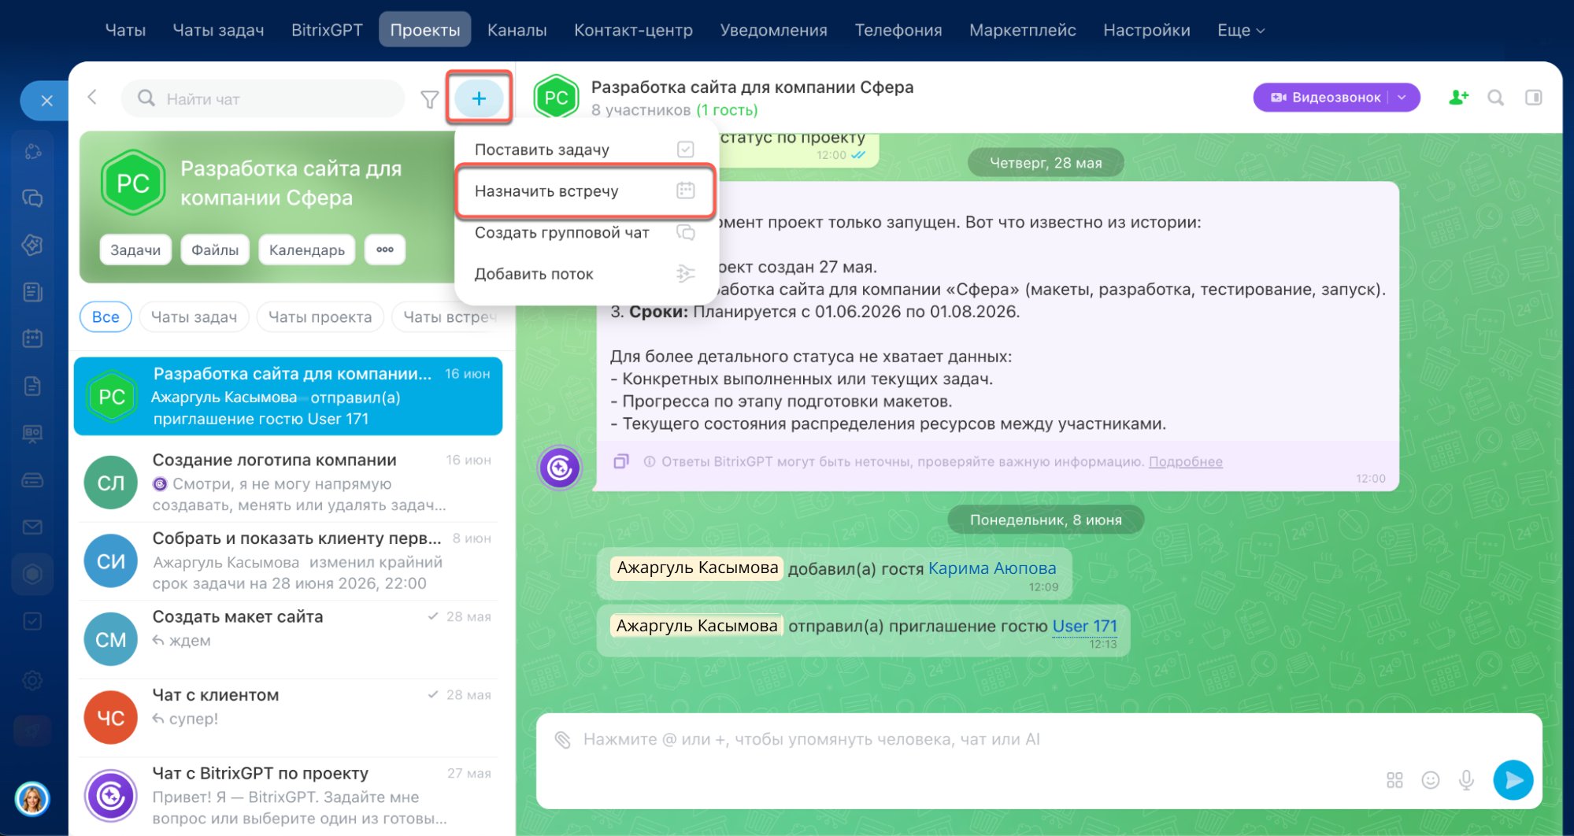Open the Чат с BitrixGPT по проекту
The image size is (1574, 836).
(288, 795)
